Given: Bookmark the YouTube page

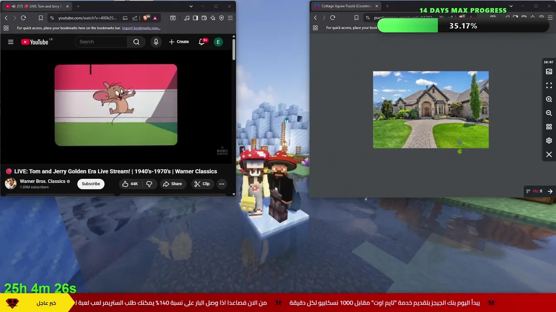Looking at the screenshot, I should tap(40, 18).
